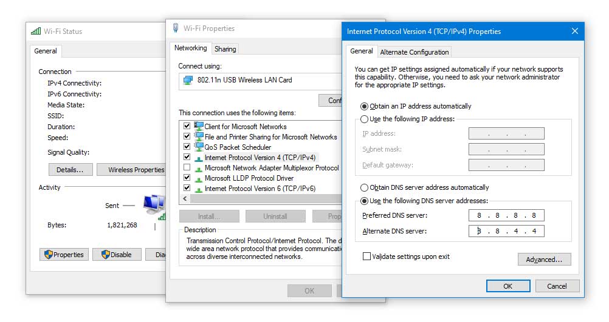
Task: Click the Uninstall button
Action: click(275, 216)
